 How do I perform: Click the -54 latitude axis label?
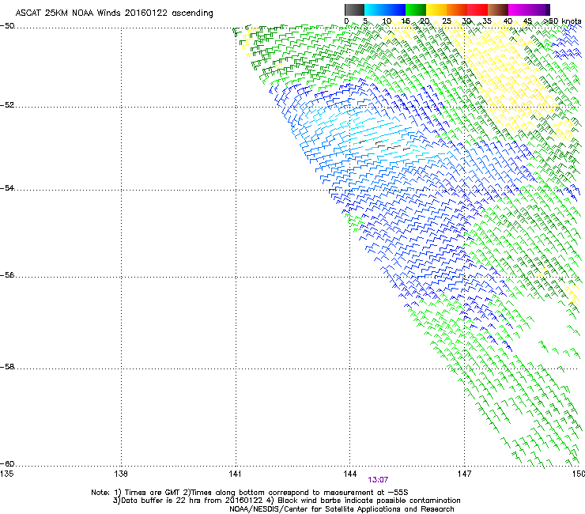[x=7, y=187]
